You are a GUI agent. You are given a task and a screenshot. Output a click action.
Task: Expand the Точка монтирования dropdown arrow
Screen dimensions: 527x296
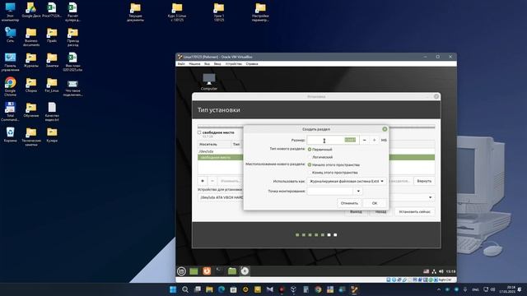point(358,192)
